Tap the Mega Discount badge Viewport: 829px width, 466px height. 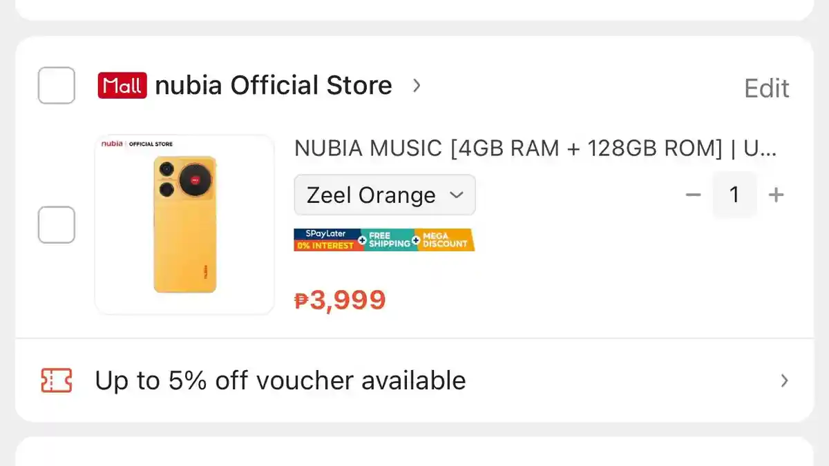pyautogui.click(x=446, y=240)
